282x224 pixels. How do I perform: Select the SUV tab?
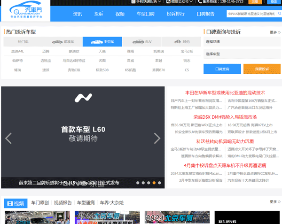[x=142, y=42]
